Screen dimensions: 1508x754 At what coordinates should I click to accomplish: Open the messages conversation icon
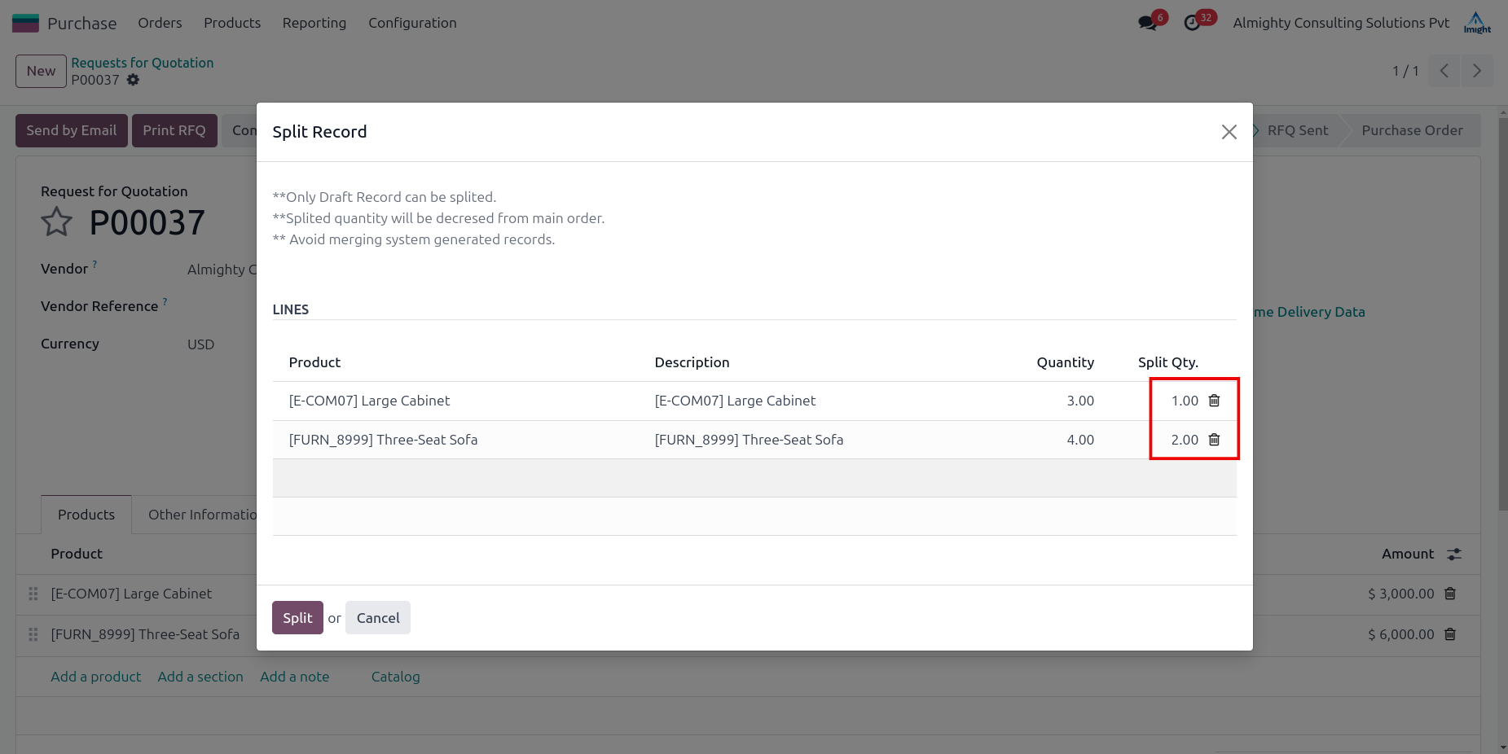(x=1148, y=23)
